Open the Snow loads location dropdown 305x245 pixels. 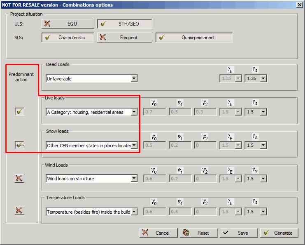point(92,146)
